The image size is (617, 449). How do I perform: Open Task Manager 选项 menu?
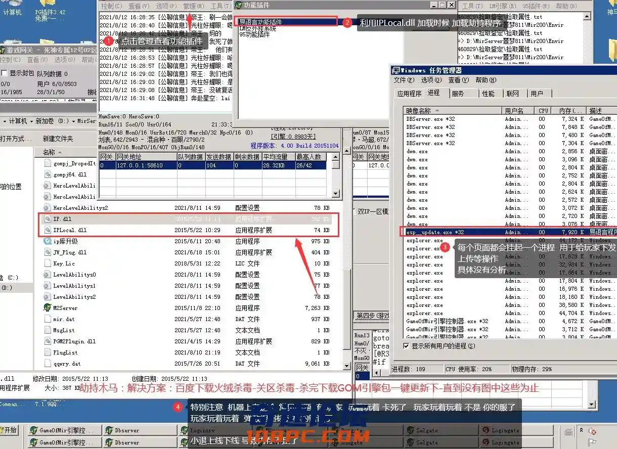tap(431, 80)
